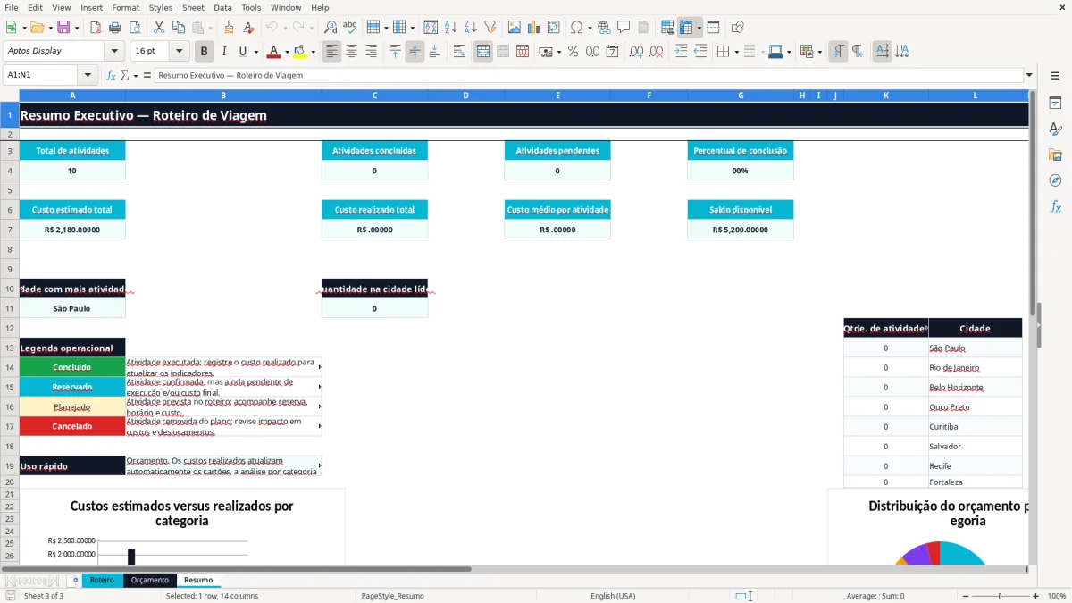Open the Name Box dropdown arrow

pyautogui.click(x=88, y=75)
